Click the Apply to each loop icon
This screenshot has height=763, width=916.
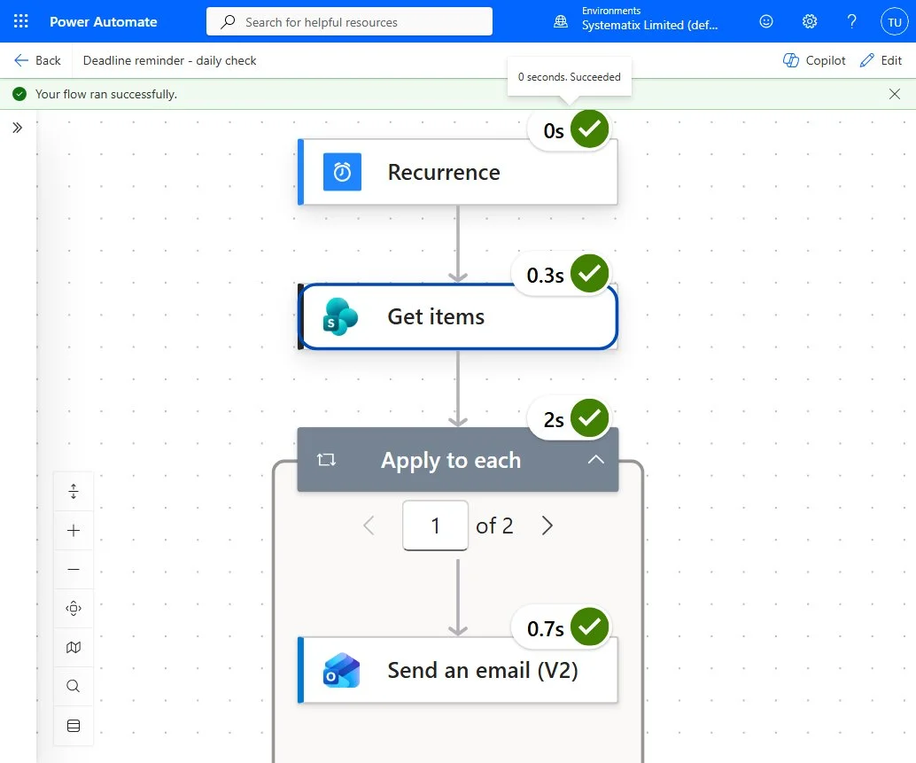coord(327,460)
